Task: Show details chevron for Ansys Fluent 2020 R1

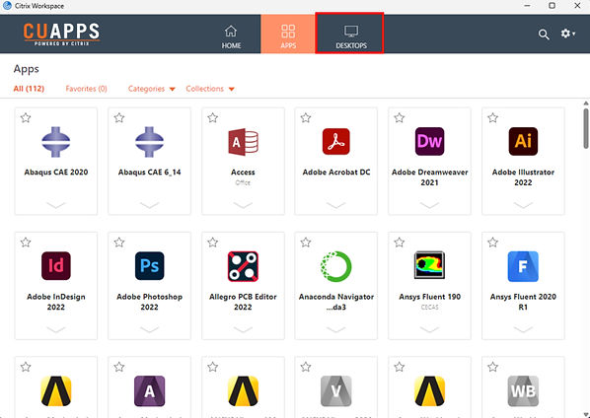Action: [x=523, y=329]
